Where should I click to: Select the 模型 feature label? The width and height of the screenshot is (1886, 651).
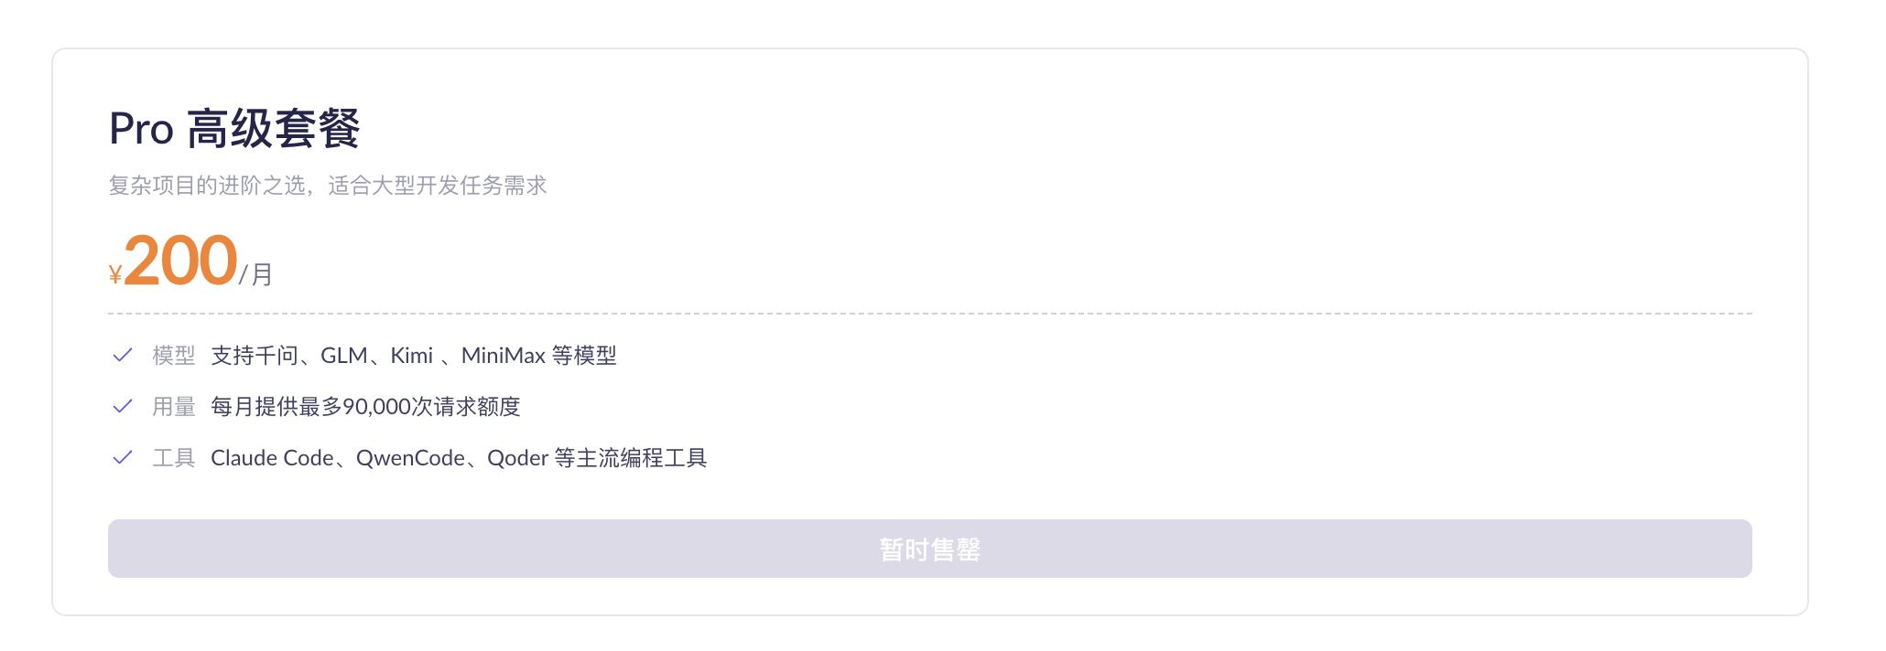pyautogui.click(x=174, y=355)
